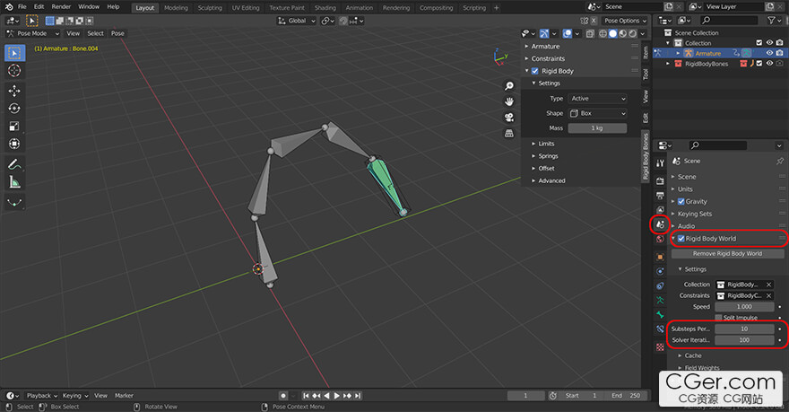Open the Render menu

[x=61, y=7]
